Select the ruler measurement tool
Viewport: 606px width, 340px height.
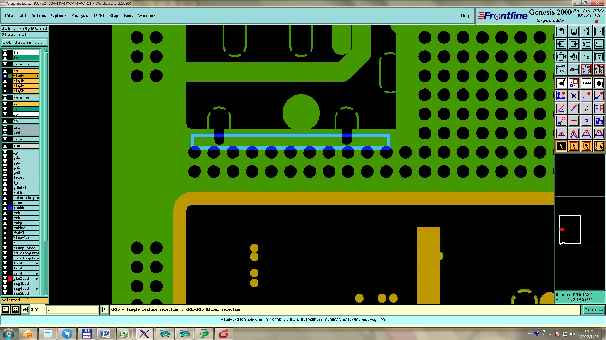[586, 83]
